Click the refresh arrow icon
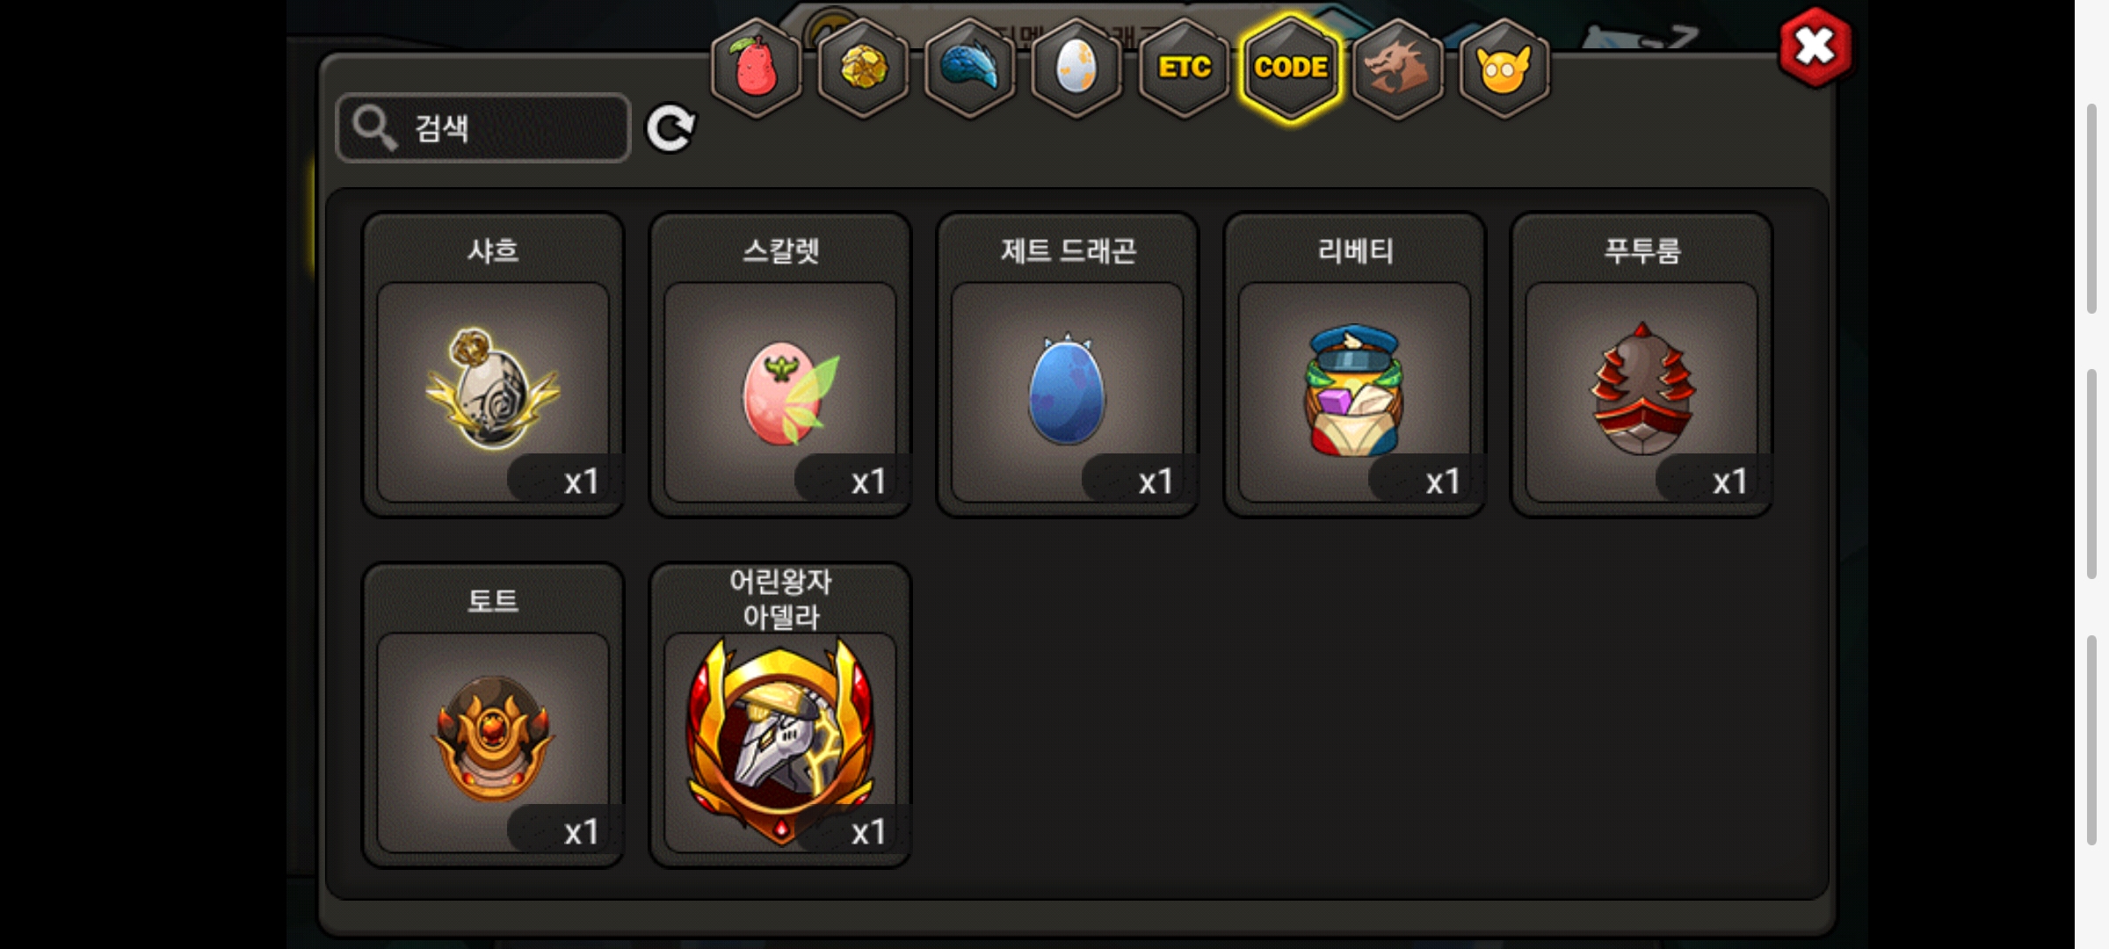The height and width of the screenshot is (949, 2109). pos(670,129)
